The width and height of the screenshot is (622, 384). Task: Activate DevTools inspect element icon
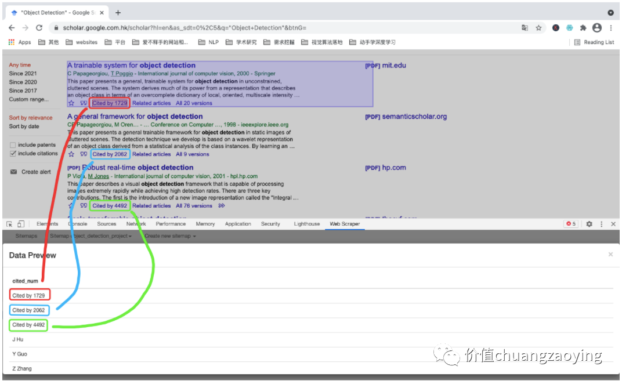click(9, 224)
